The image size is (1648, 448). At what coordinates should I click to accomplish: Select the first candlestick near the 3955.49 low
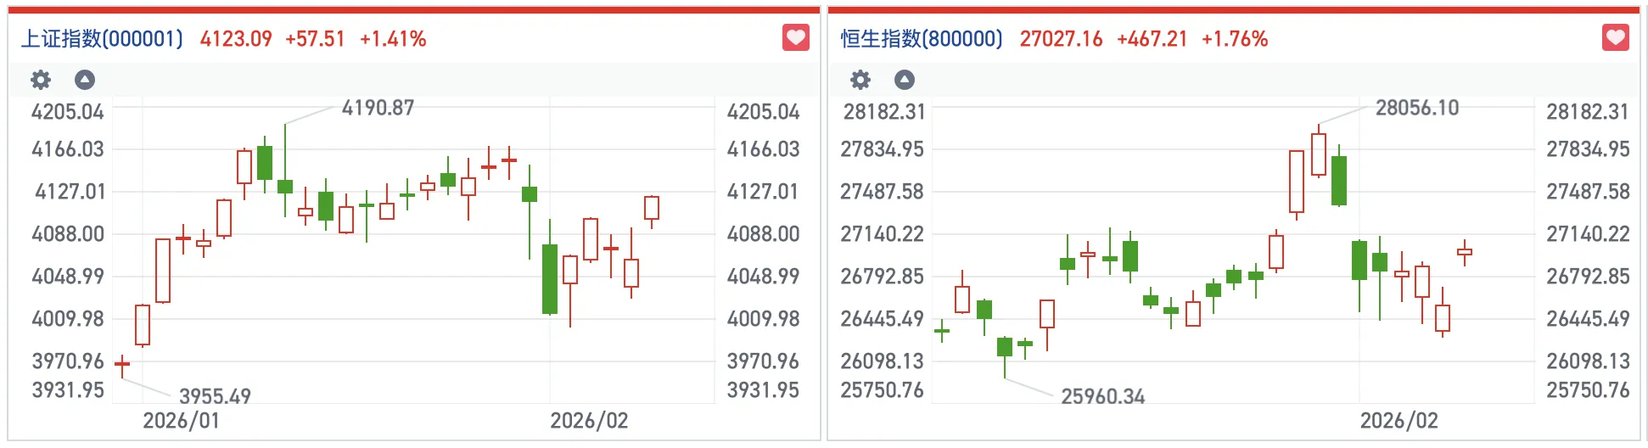pos(122,365)
